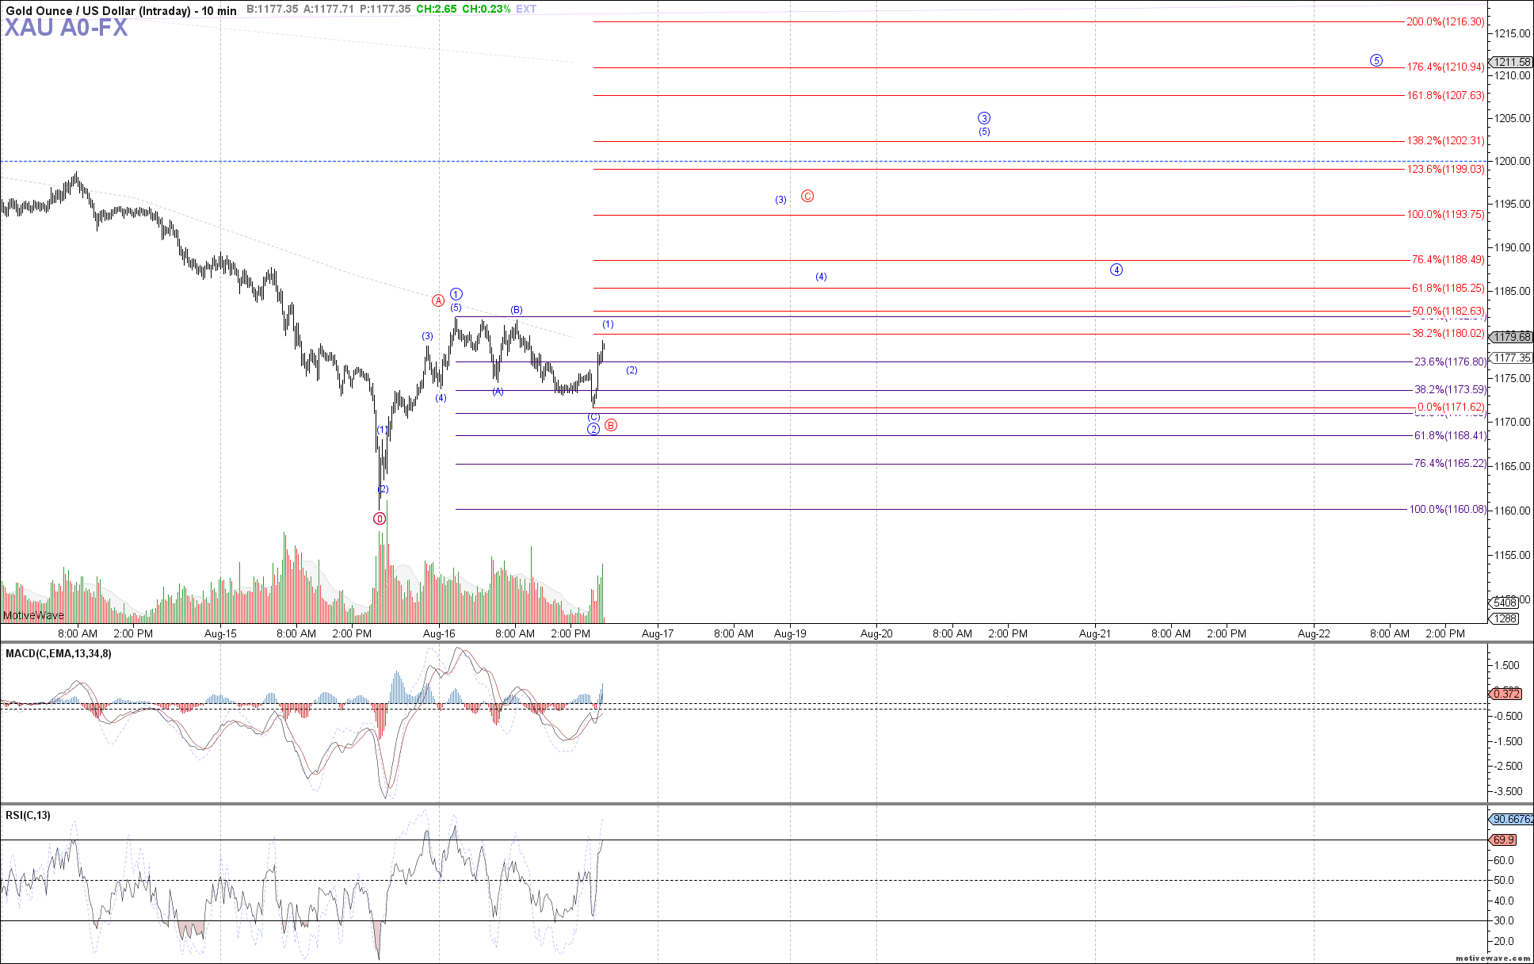Image resolution: width=1534 pixels, height=964 pixels.
Task: Click the red circled 0 origin marker
Action: coord(380,518)
